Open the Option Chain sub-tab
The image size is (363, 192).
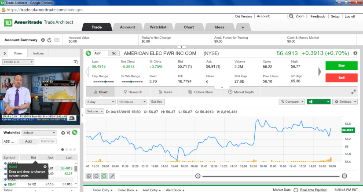coord(201,92)
